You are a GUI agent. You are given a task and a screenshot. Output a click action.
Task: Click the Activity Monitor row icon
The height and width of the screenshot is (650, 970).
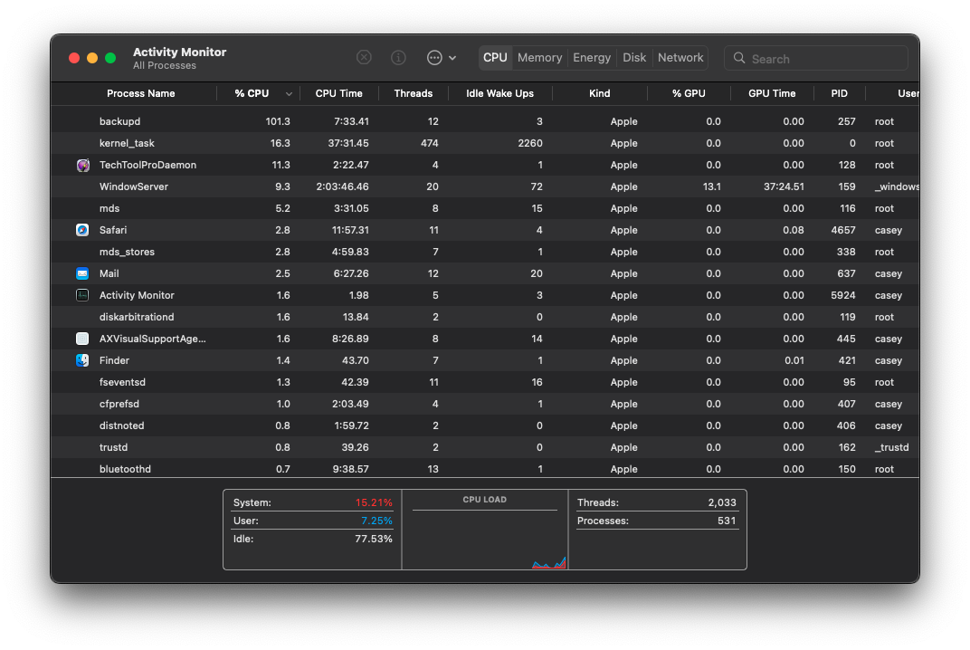(82, 295)
